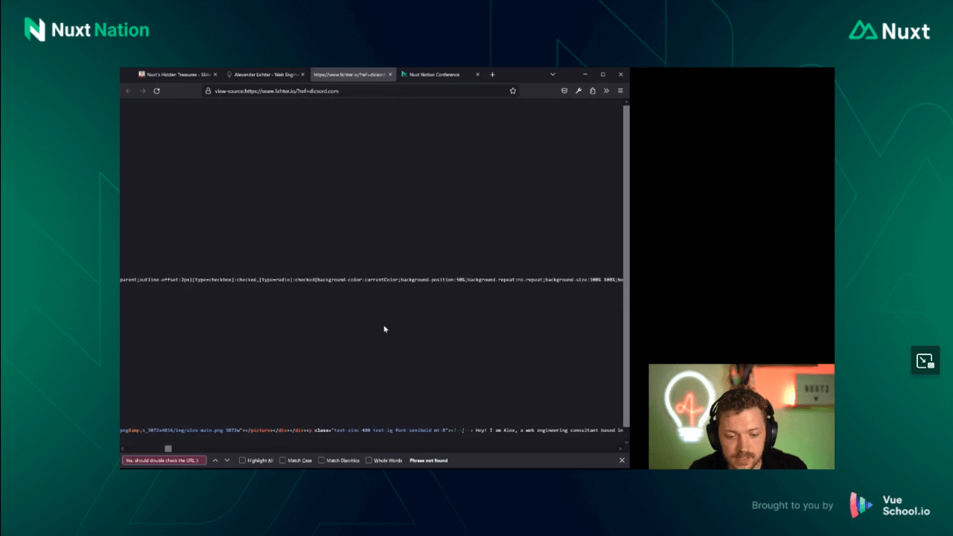
Task: Tick the Match Diacritics checkbox
Action: (321, 461)
